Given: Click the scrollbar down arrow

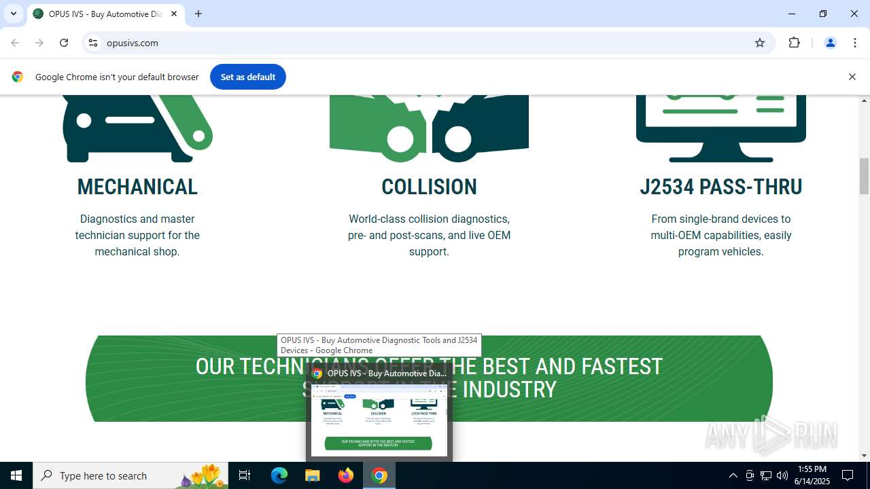Looking at the screenshot, I should (864, 456).
